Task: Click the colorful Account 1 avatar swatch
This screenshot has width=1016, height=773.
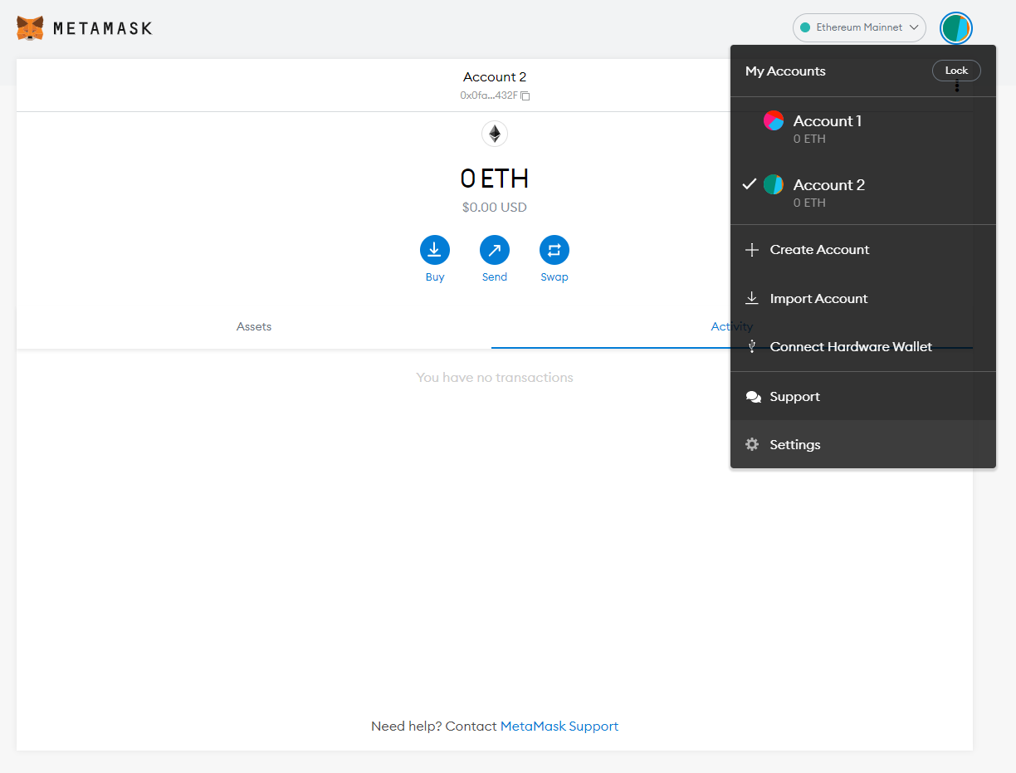Action: pos(774,120)
